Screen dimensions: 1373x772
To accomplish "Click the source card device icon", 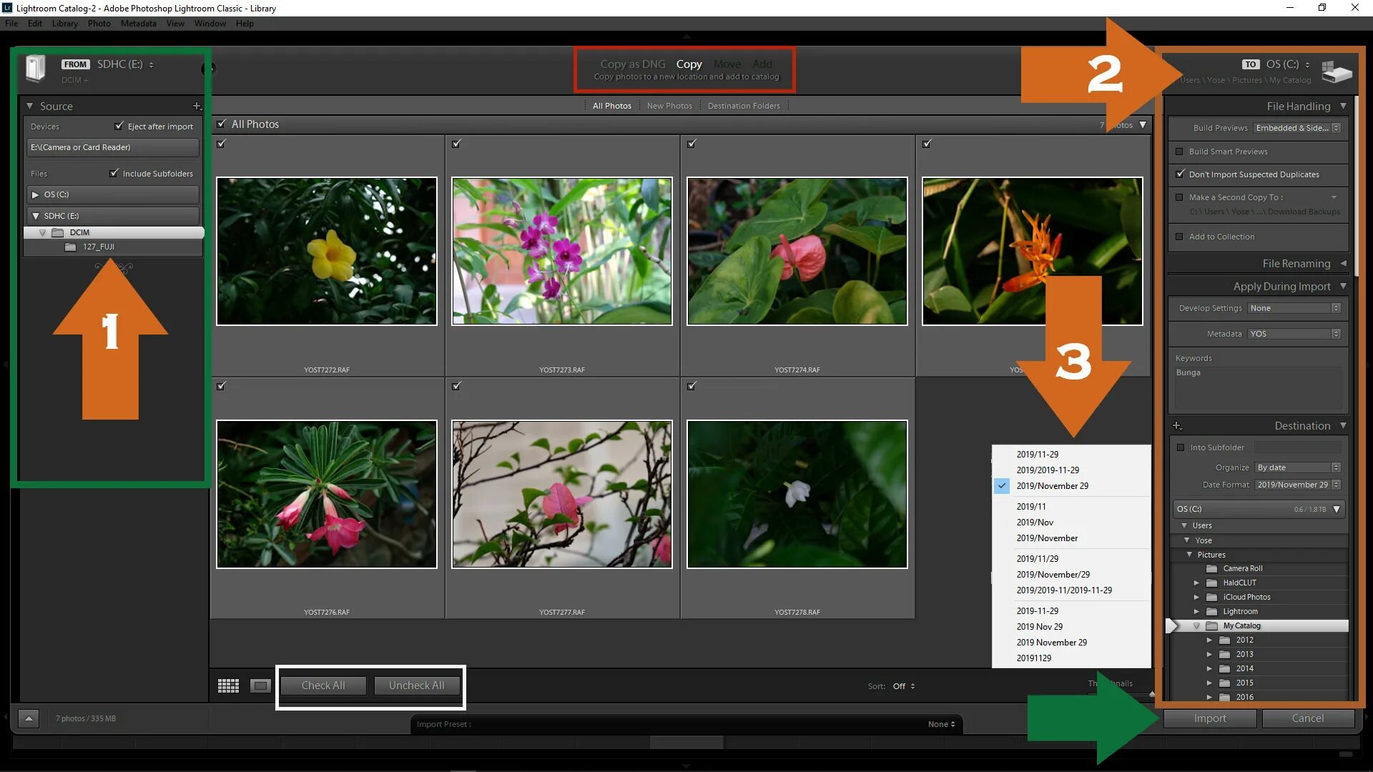I will (x=35, y=68).
